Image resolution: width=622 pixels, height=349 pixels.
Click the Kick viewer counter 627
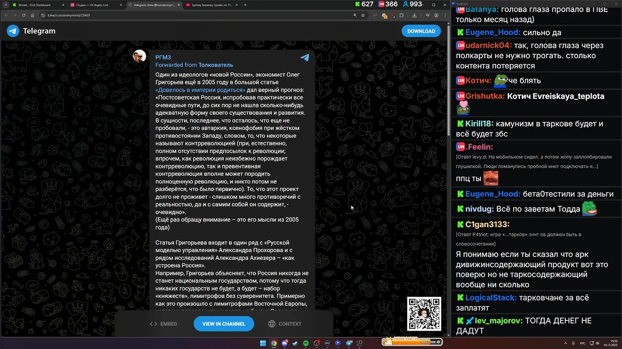(x=364, y=4)
